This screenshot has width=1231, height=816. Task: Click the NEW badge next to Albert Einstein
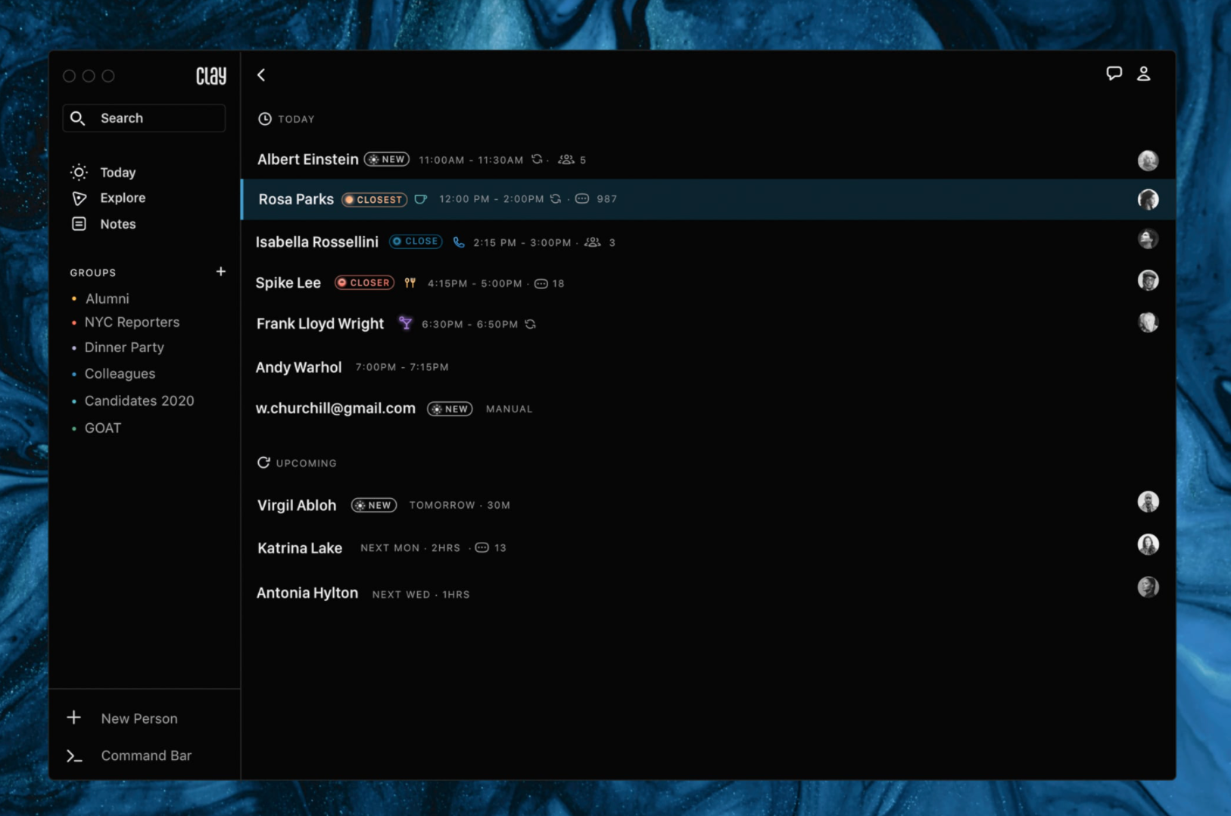[x=387, y=160]
